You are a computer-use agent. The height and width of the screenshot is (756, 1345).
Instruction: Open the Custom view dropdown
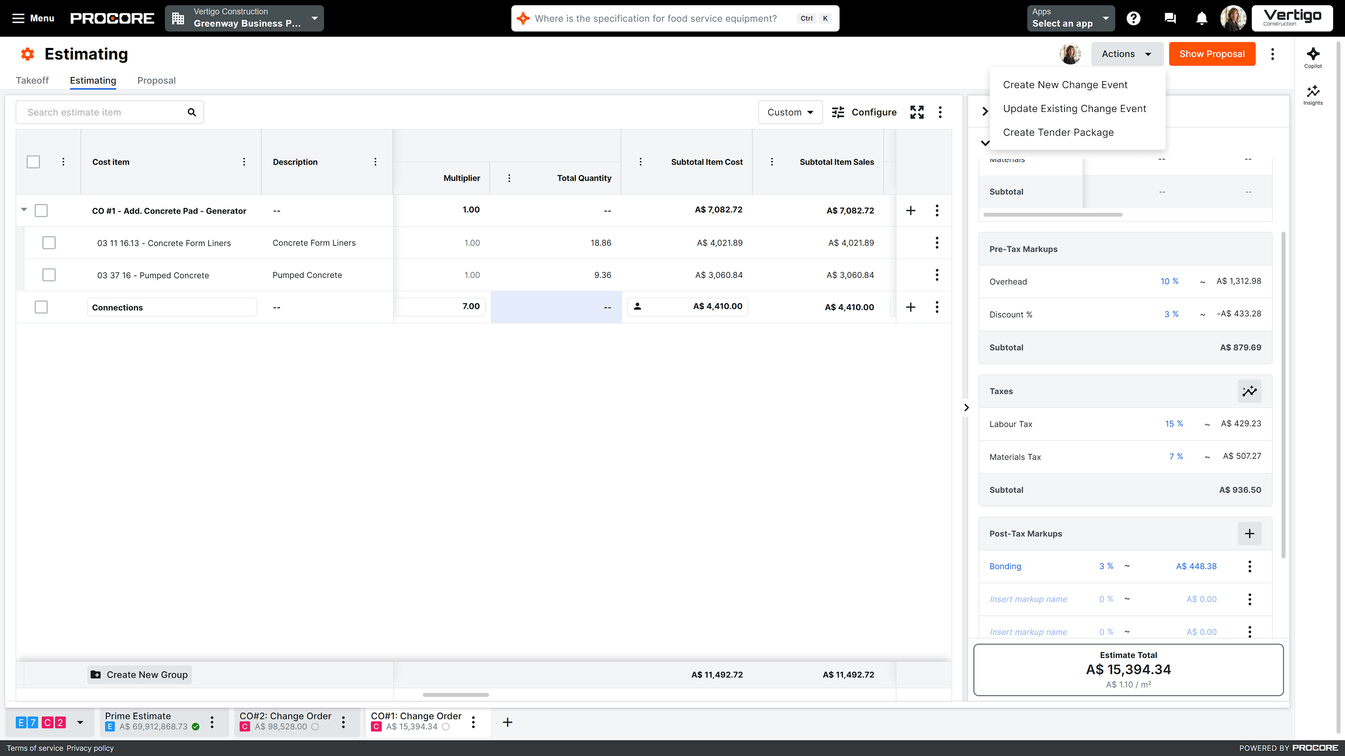[x=790, y=112]
